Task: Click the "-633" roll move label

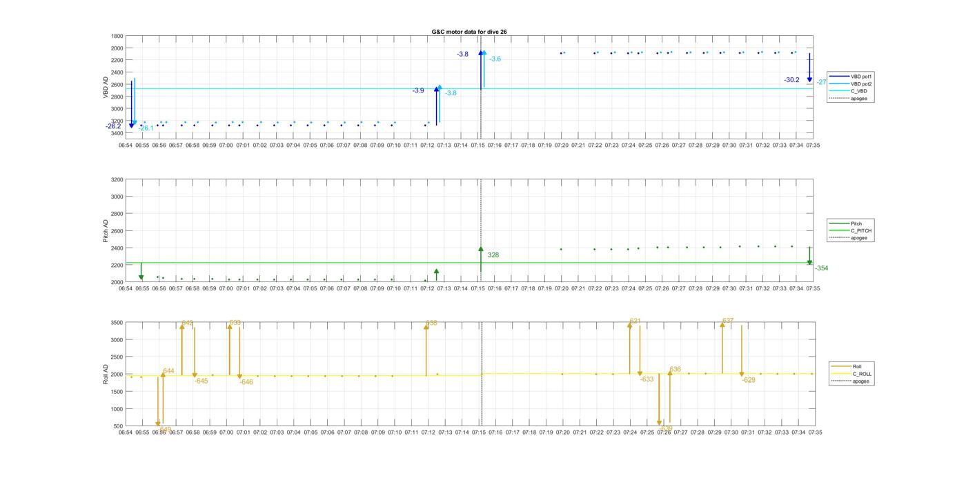Action: point(647,379)
